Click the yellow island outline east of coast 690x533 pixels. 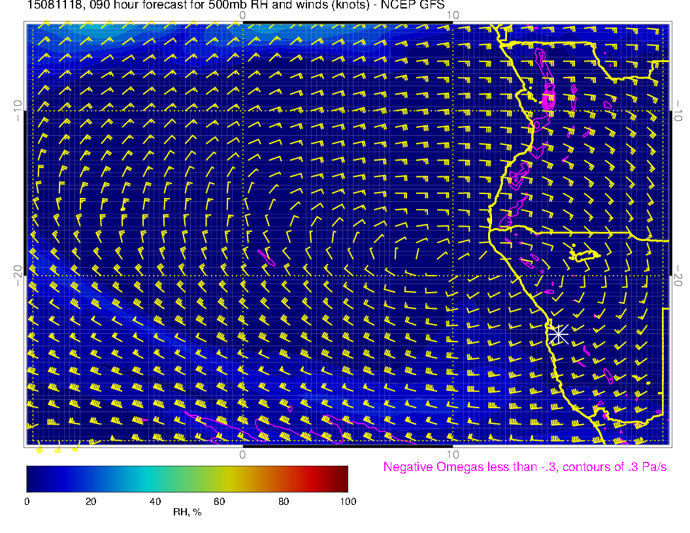tap(585, 255)
